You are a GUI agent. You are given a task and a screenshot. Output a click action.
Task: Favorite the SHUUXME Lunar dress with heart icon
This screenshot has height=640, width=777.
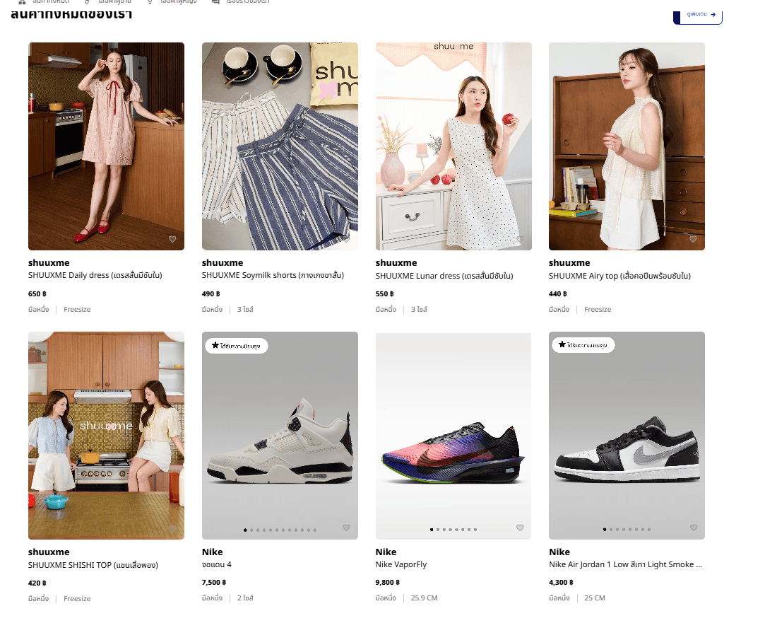(520, 239)
